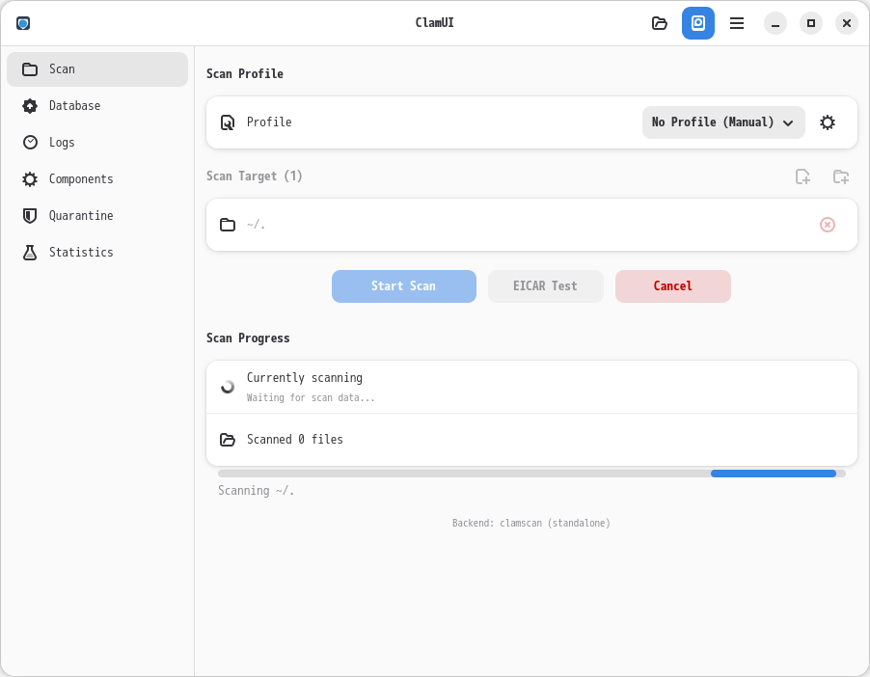Click the add file target icon
This screenshot has width=870, height=677.
802,176
